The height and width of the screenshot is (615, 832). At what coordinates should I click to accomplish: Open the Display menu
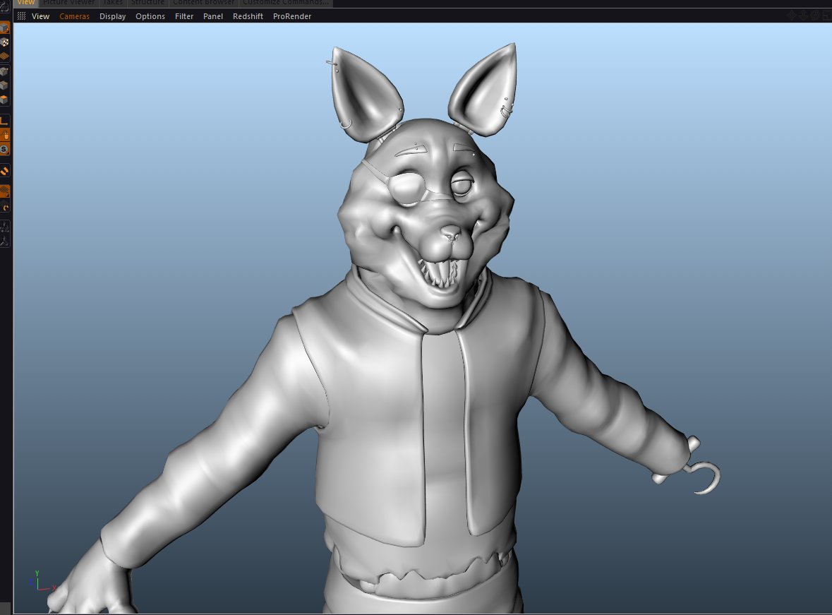112,16
